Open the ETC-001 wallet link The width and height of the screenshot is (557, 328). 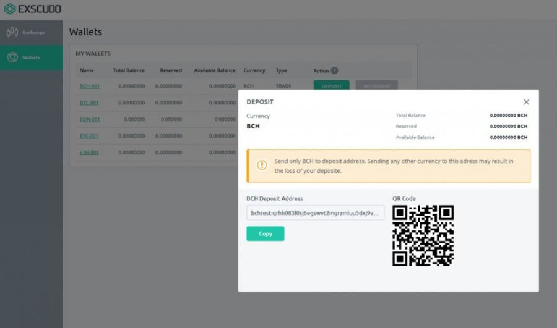89,136
